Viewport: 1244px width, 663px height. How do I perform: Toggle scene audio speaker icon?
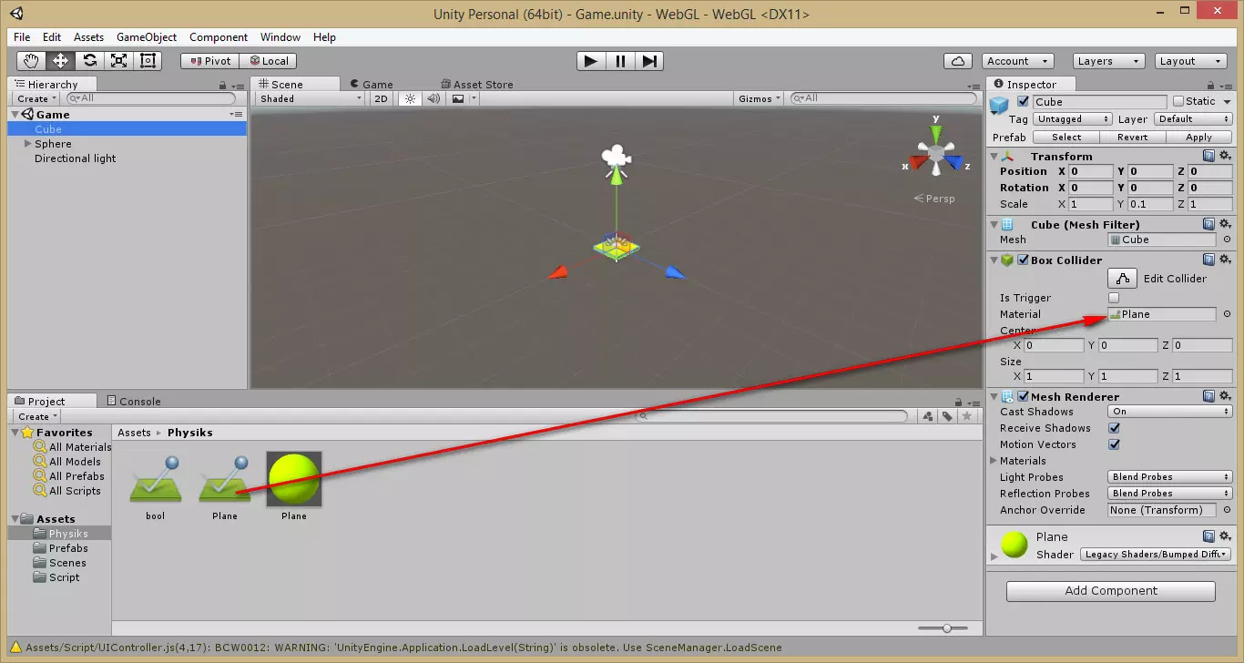tap(433, 98)
